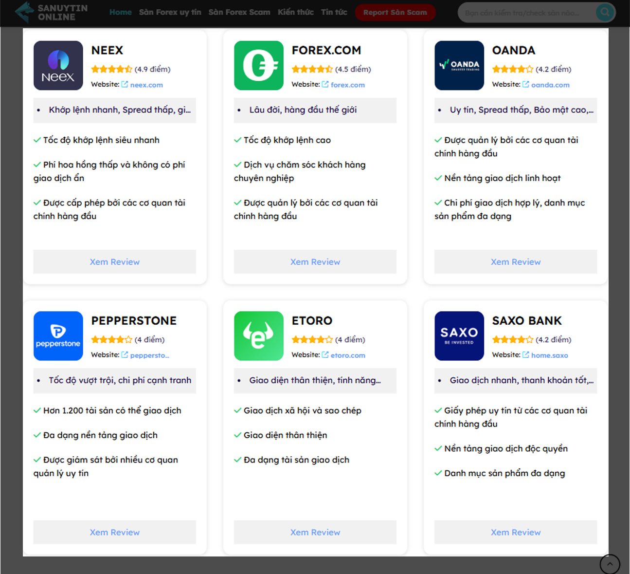Click 'Tốc độ khớp lệnh siêu nhanh'
This screenshot has width=630, height=574.
101,140
